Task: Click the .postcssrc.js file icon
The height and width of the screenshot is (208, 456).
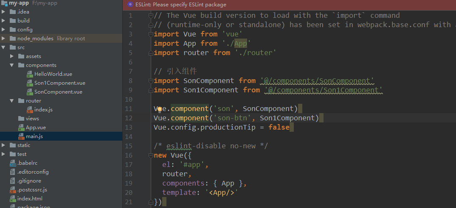Action: click(12, 190)
